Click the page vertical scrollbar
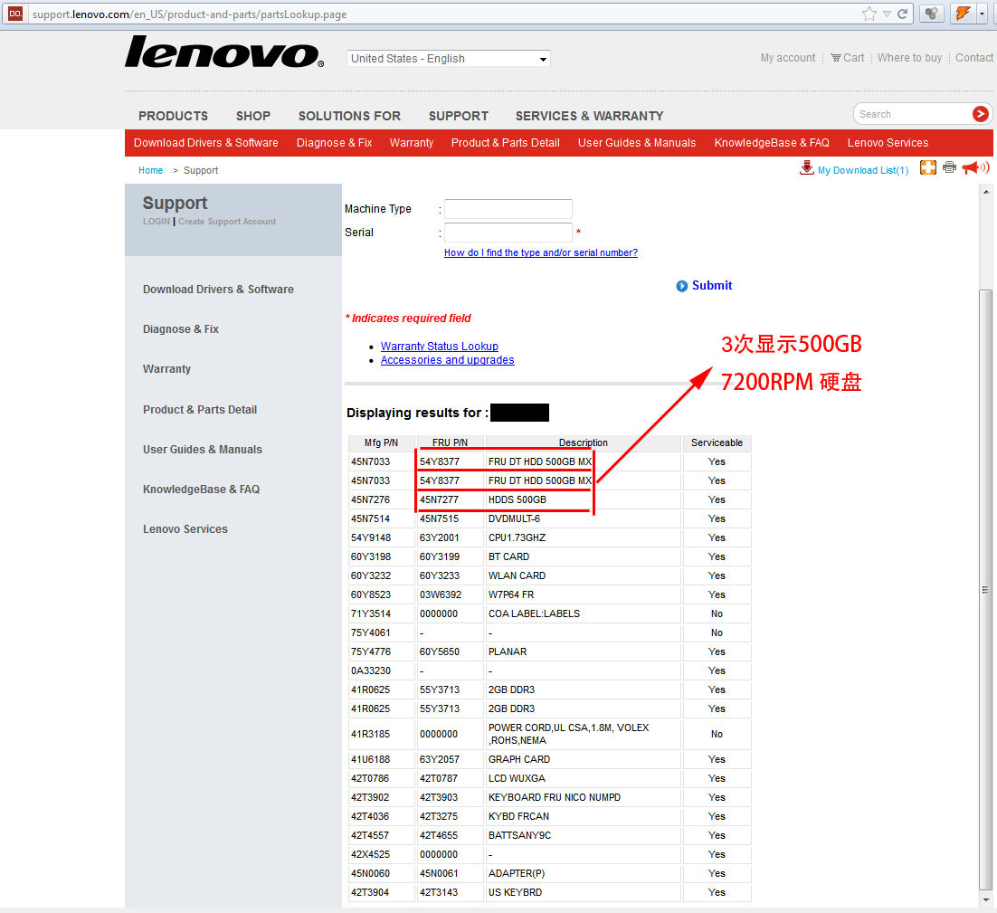This screenshot has width=997, height=913. (986, 588)
